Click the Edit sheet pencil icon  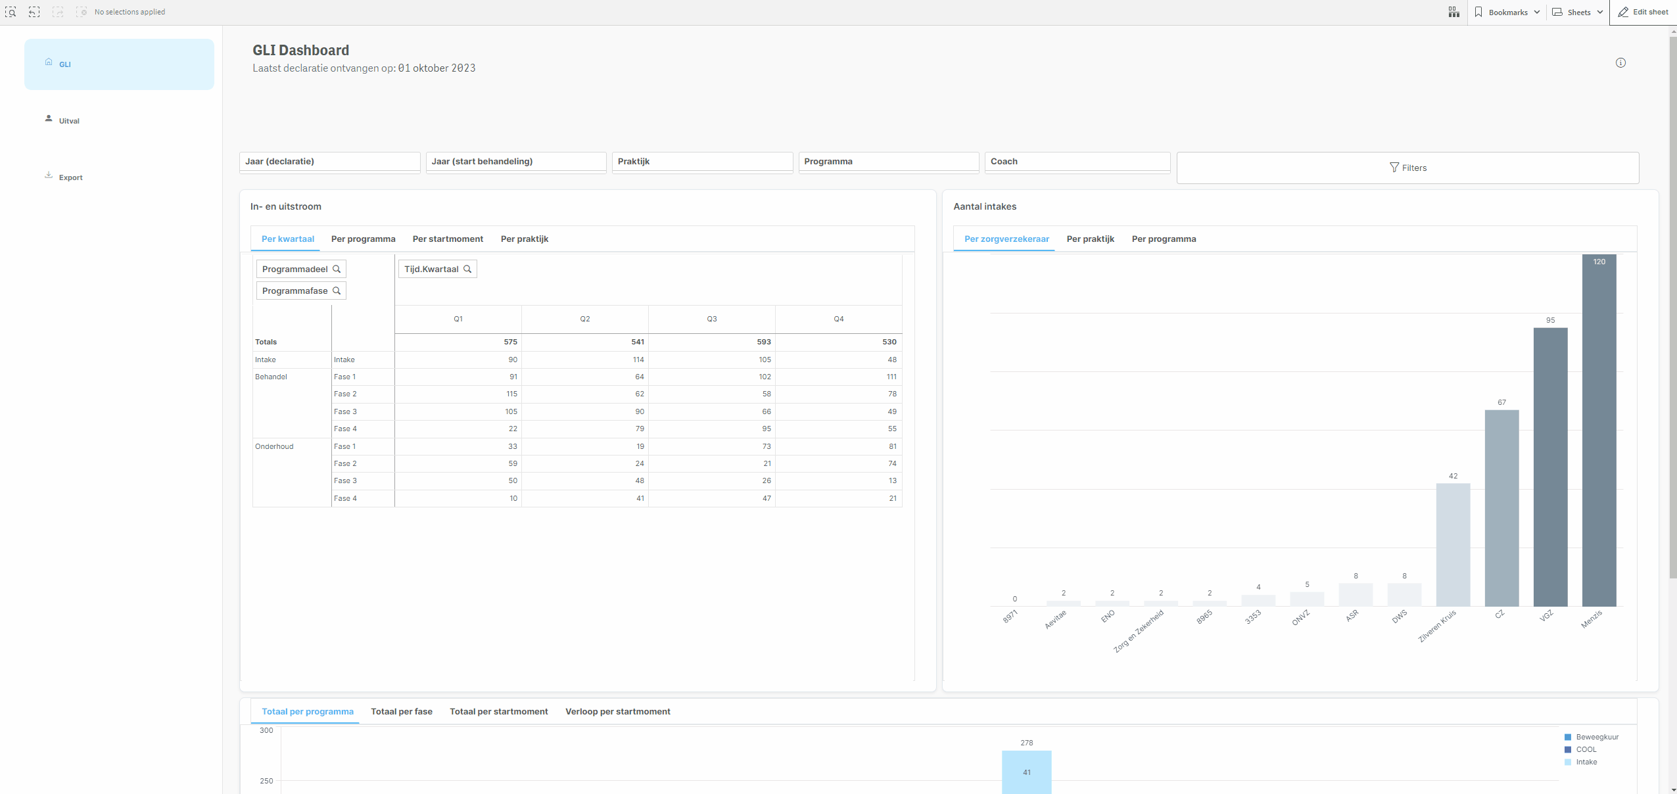point(1623,12)
